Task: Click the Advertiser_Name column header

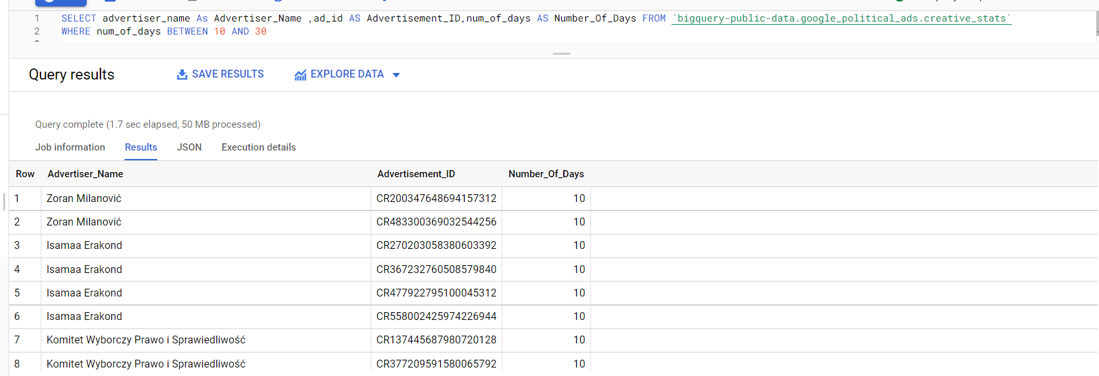Action: coord(85,174)
